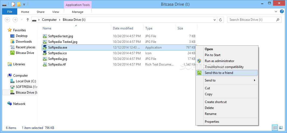Click the Favorites star icon
The height and width of the screenshot is (133, 287).
pos(9,30)
